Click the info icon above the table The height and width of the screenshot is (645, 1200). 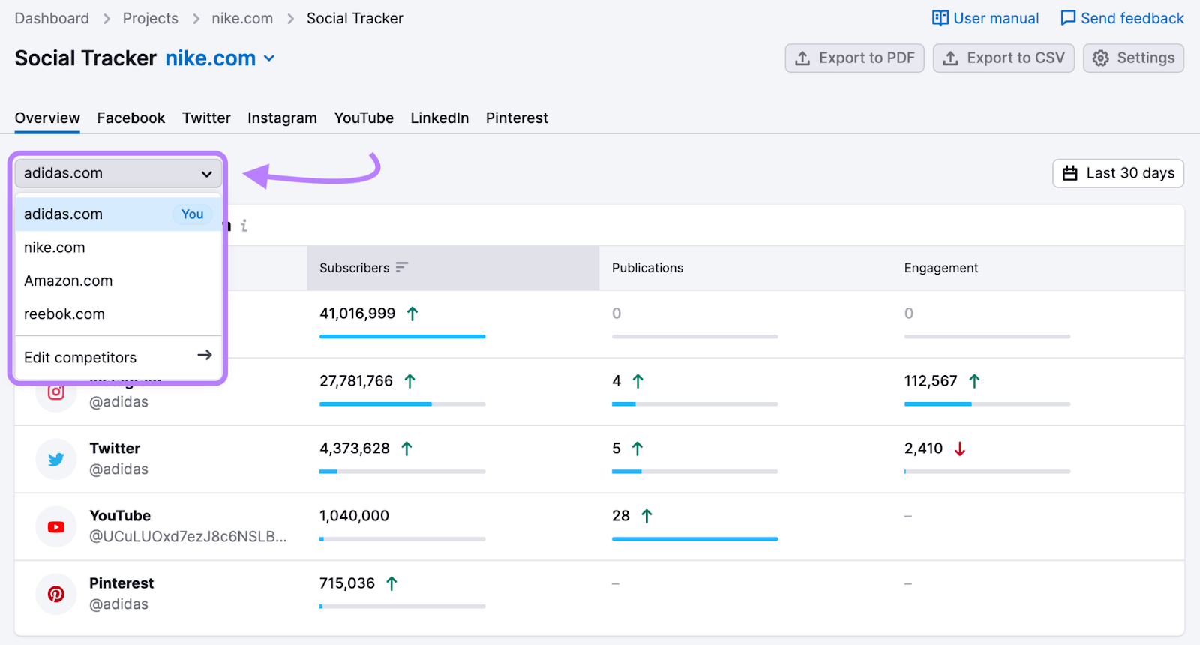(244, 226)
